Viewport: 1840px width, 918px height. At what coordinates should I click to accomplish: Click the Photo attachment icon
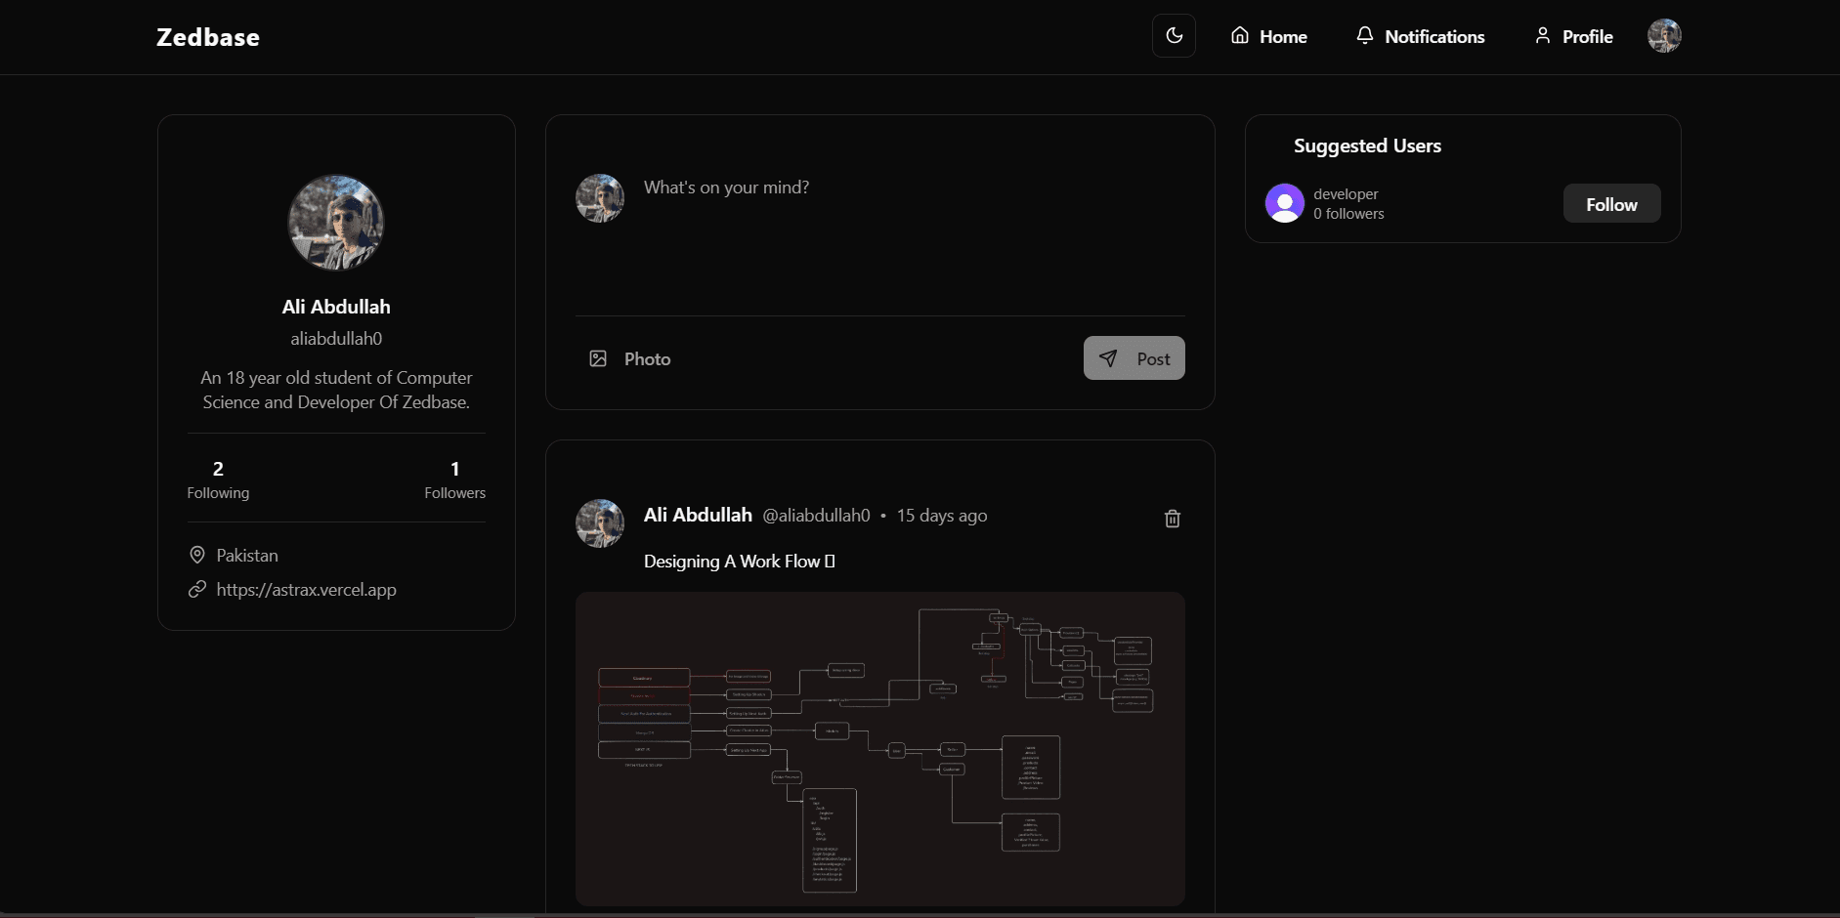tap(599, 358)
